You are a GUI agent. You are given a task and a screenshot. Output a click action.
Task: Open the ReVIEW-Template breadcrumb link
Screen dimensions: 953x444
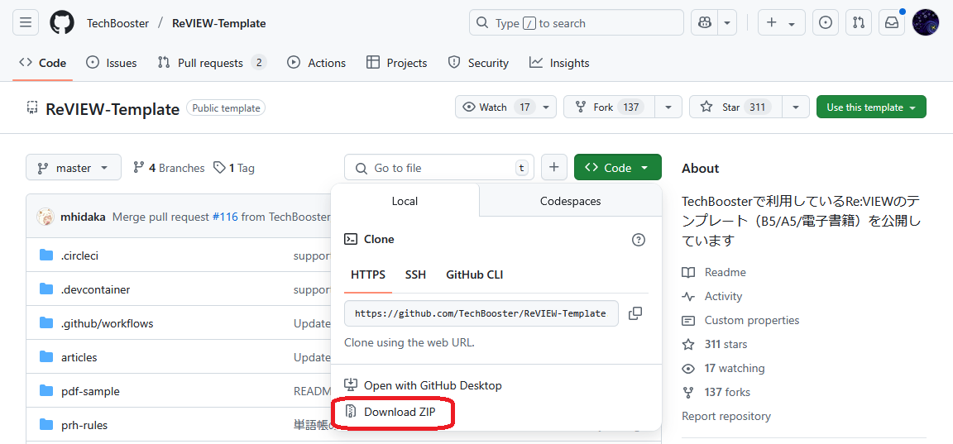pos(219,24)
